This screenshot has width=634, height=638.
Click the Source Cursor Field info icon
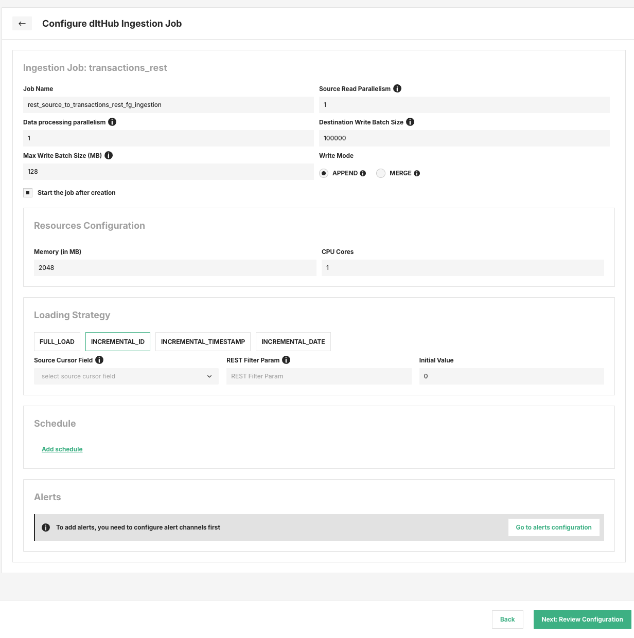coord(100,360)
